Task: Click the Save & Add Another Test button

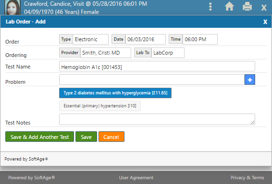Action: point(39,137)
